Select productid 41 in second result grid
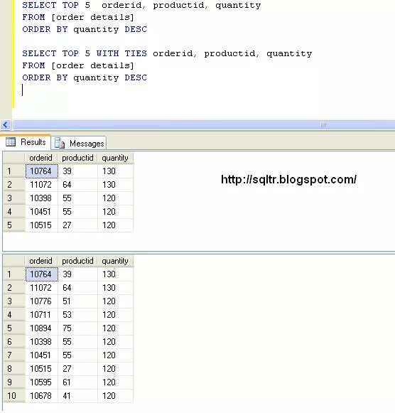This screenshot has height=413, width=395. tap(77, 396)
